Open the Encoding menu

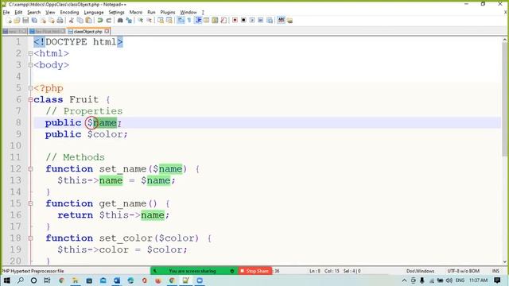[x=69, y=13]
